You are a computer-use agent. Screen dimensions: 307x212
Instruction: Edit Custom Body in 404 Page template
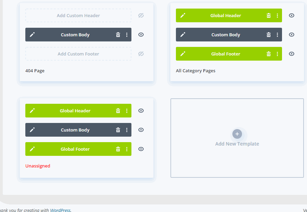(x=32, y=35)
